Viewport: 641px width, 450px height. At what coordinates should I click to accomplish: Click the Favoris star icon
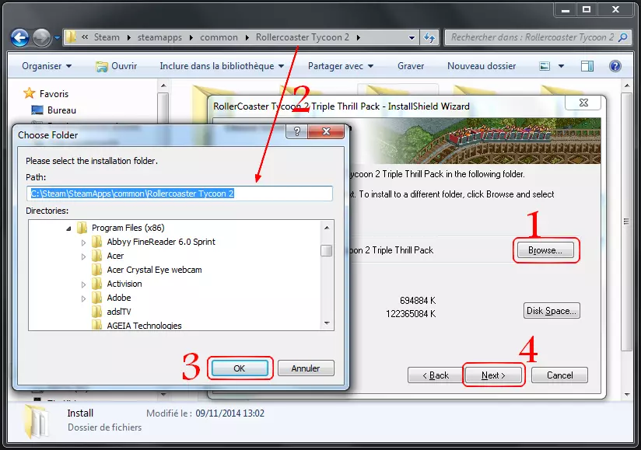(x=29, y=93)
